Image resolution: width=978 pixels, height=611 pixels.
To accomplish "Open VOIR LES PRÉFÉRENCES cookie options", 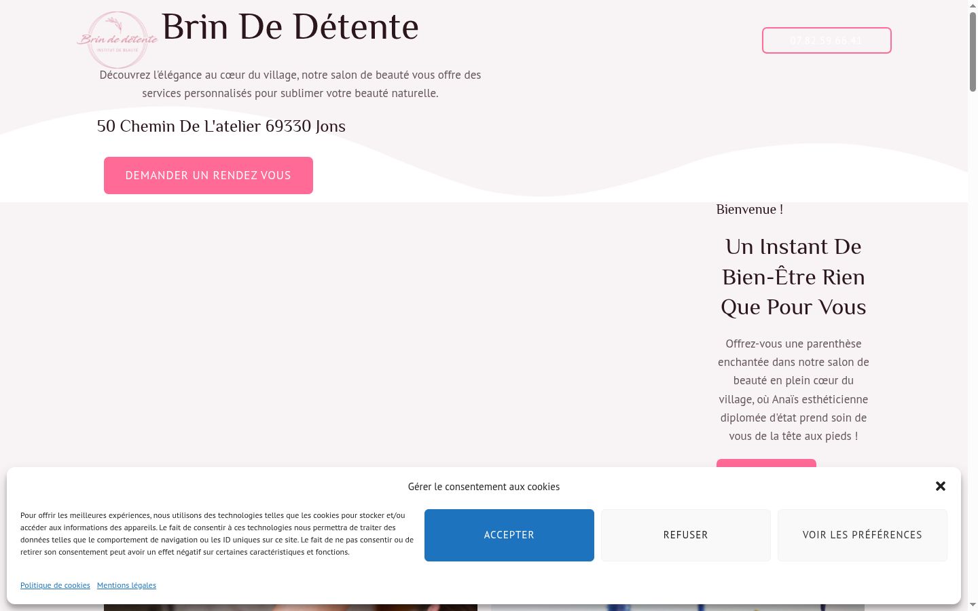I will [863, 535].
